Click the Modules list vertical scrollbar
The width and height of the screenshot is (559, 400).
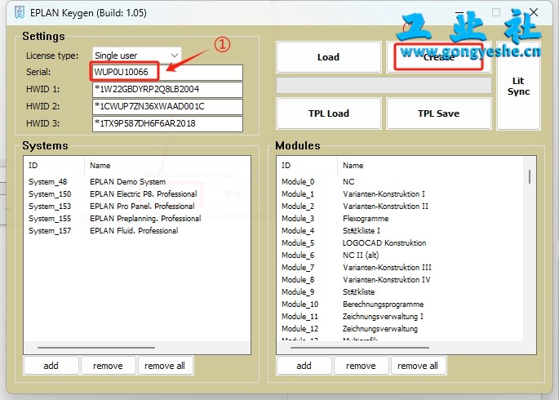[530, 177]
